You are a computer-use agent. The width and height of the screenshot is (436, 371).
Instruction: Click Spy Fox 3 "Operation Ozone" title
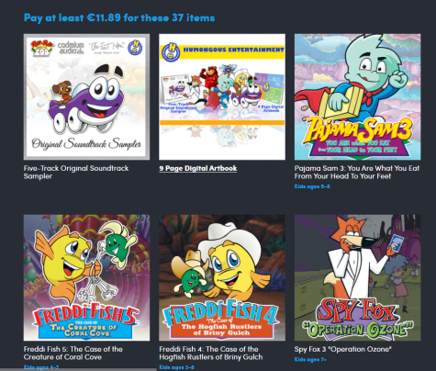coord(343,349)
